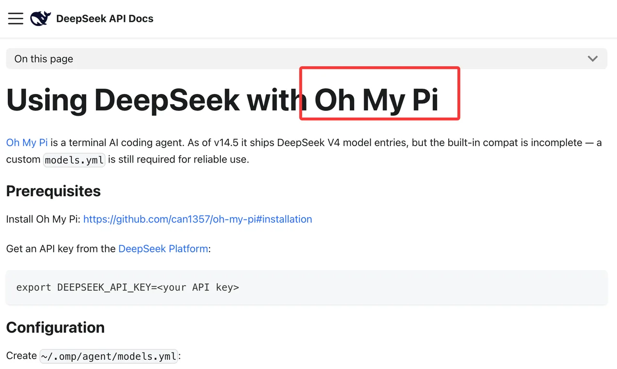Select the Prerequisites section heading
Screen dimensions: 617x369
[x=54, y=191]
